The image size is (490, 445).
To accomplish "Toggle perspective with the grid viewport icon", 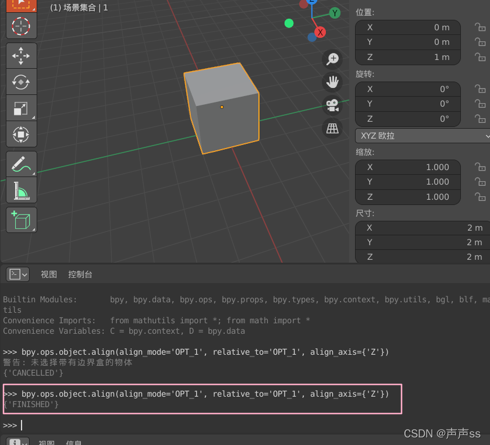I will click(332, 128).
